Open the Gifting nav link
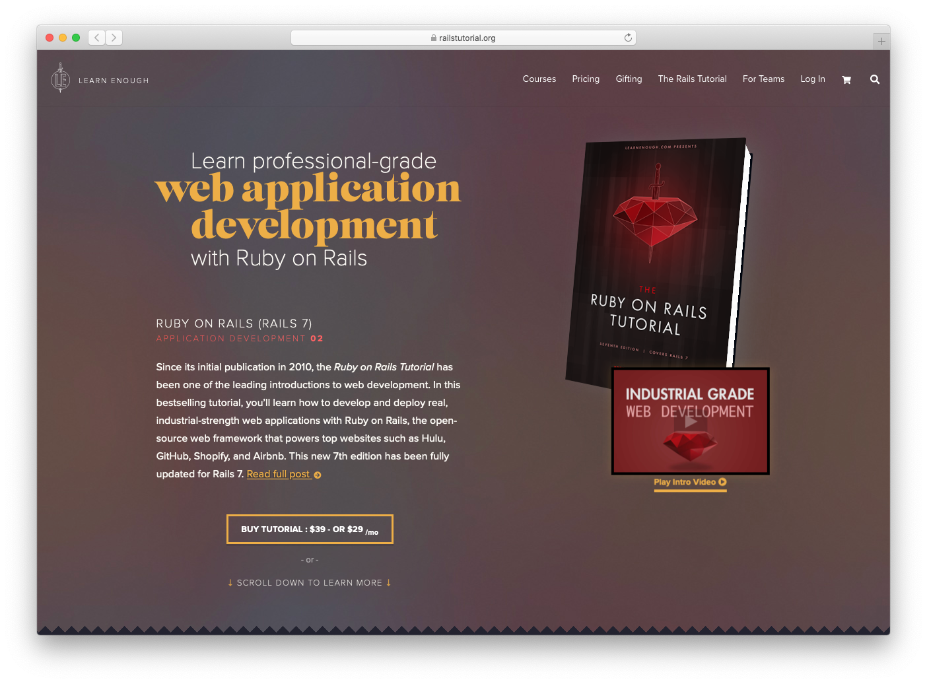 (629, 79)
